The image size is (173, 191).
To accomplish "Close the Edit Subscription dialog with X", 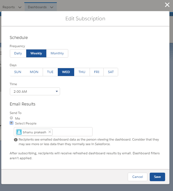I will pyautogui.click(x=167, y=5).
